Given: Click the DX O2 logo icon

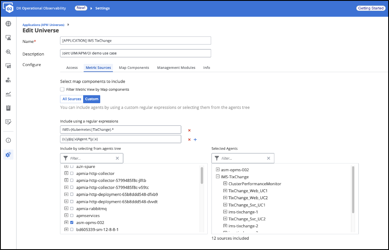Looking at the screenshot, I should click(x=8, y=8).
